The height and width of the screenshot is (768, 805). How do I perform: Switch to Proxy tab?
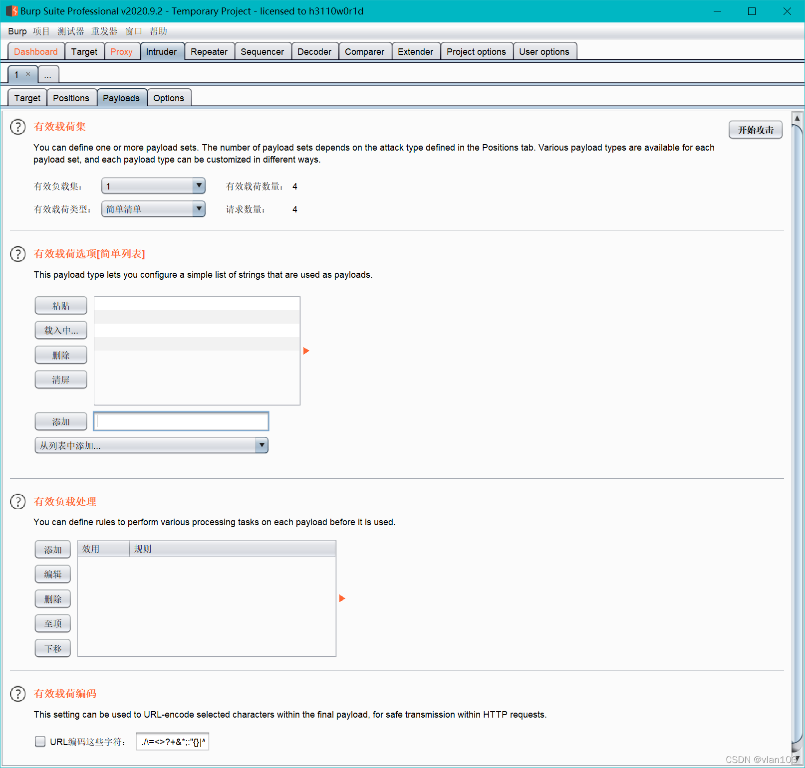pyautogui.click(x=121, y=51)
